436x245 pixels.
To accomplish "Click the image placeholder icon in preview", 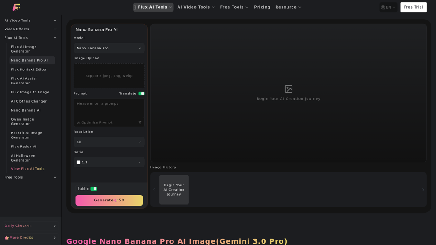I will coord(288,89).
